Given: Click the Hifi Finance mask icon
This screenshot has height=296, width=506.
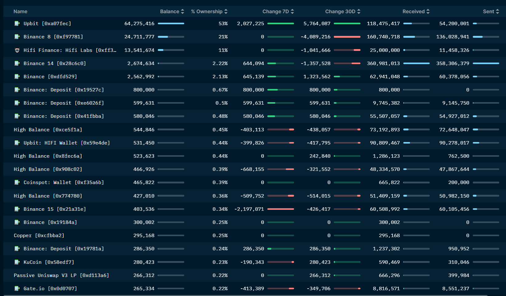Looking at the screenshot, I should tap(17, 50).
